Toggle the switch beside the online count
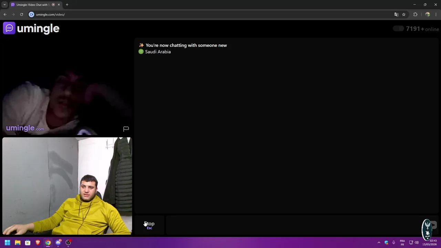 tap(398, 29)
